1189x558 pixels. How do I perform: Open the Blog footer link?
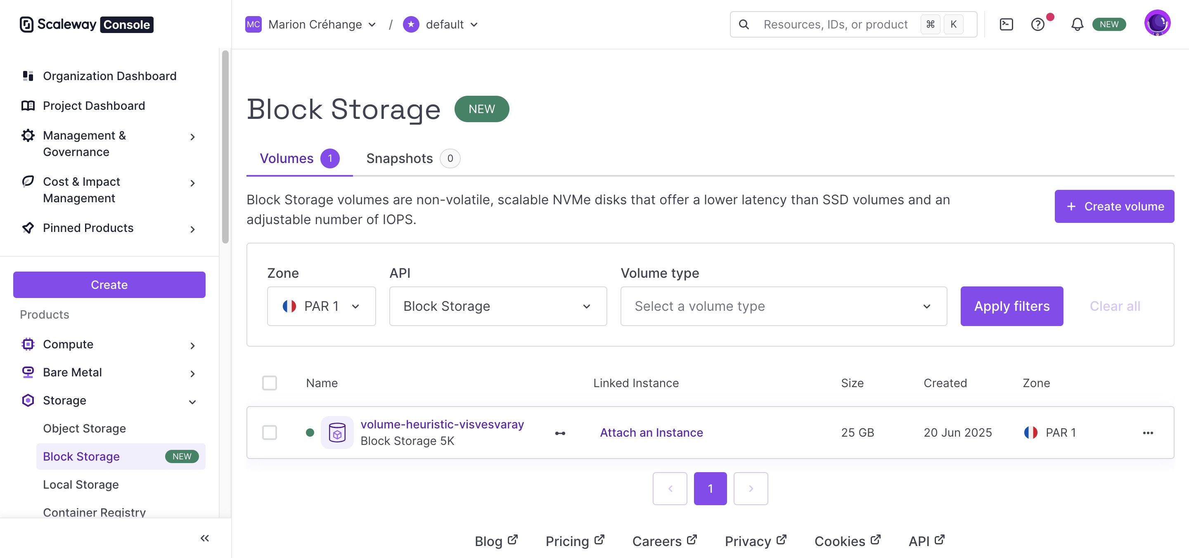click(496, 541)
